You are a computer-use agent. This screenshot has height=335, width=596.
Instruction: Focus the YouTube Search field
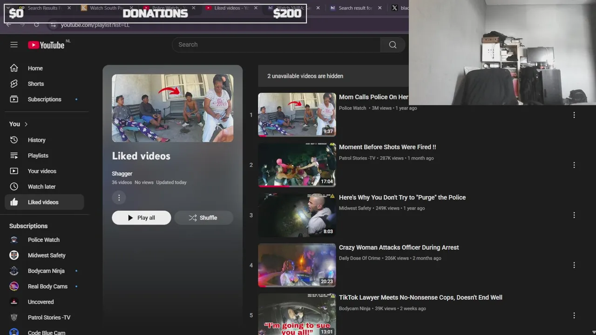[277, 45]
